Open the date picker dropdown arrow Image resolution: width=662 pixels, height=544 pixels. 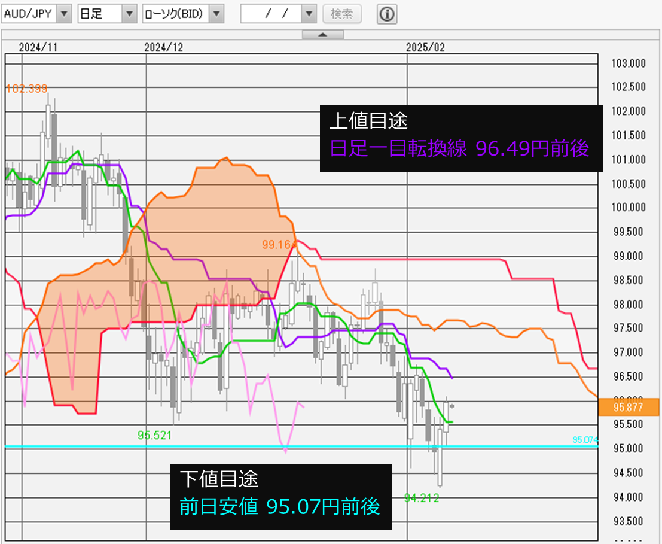pyautogui.click(x=309, y=14)
